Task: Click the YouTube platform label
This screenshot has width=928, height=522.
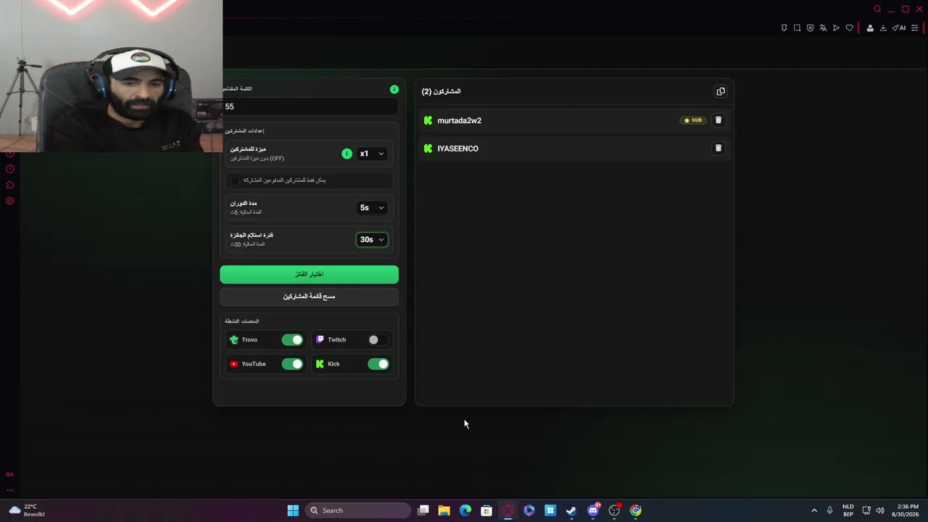Action: coord(254,364)
